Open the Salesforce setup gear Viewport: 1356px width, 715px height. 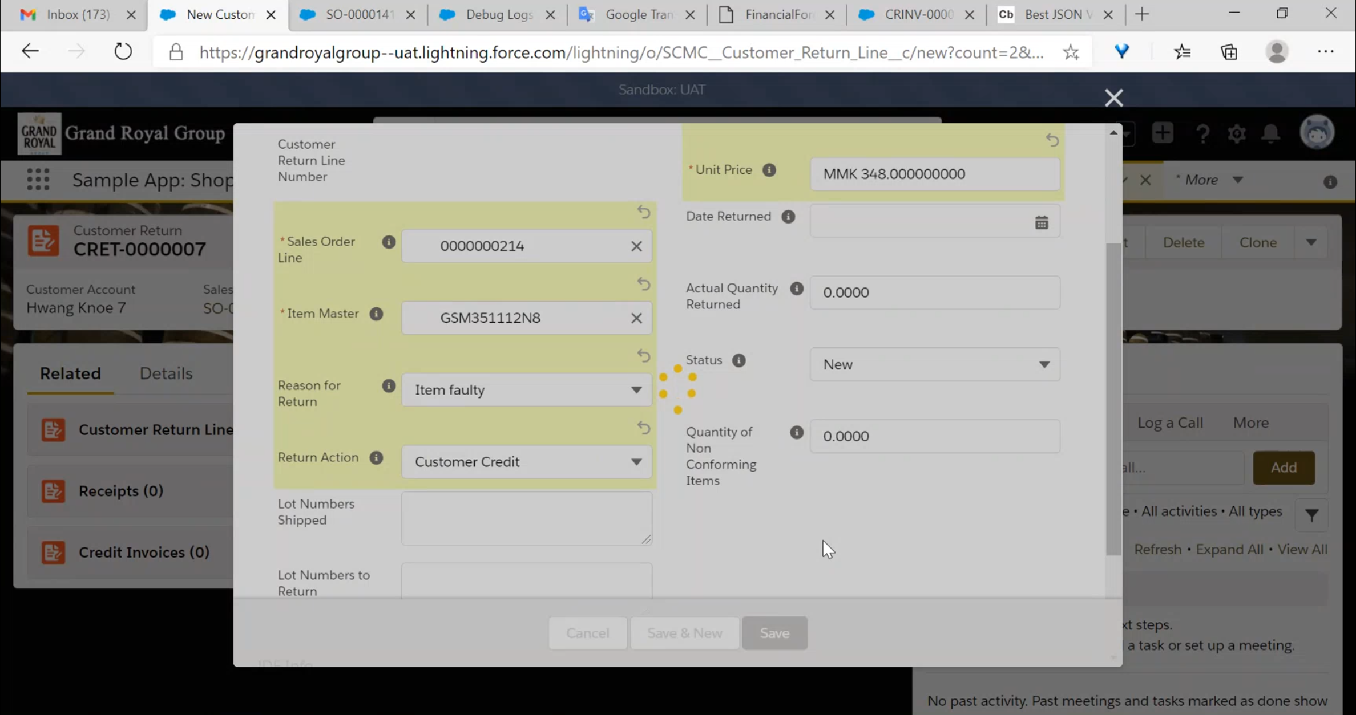(x=1236, y=134)
